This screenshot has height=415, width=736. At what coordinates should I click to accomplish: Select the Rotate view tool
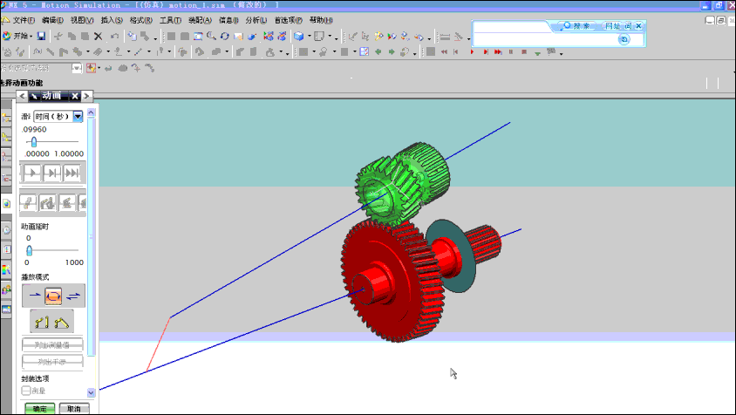pyautogui.click(x=225, y=36)
